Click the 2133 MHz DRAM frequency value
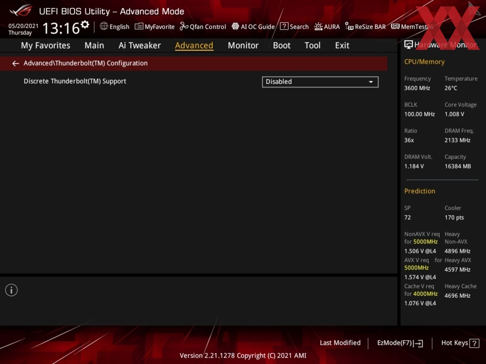Image resolution: width=486 pixels, height=364 pixels. point(457,140)
